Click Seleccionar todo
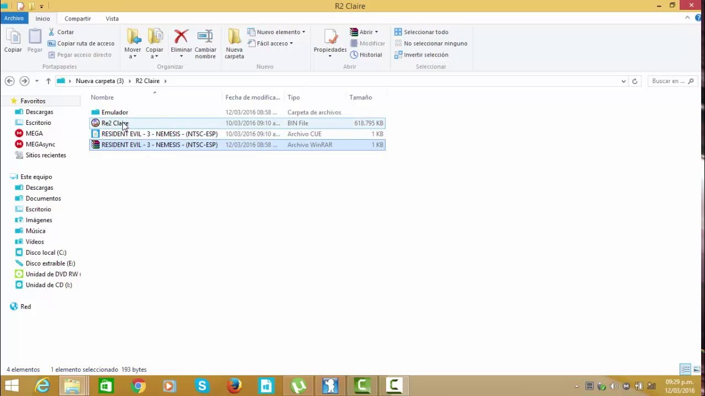 click(421, 32)
